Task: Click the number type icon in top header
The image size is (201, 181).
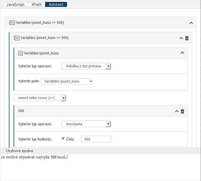Action: click(x=12, y=23)
